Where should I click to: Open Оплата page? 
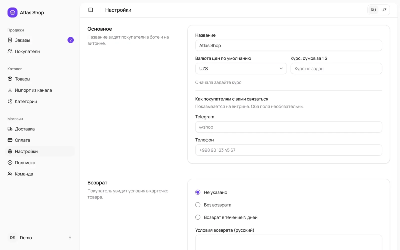40,140
